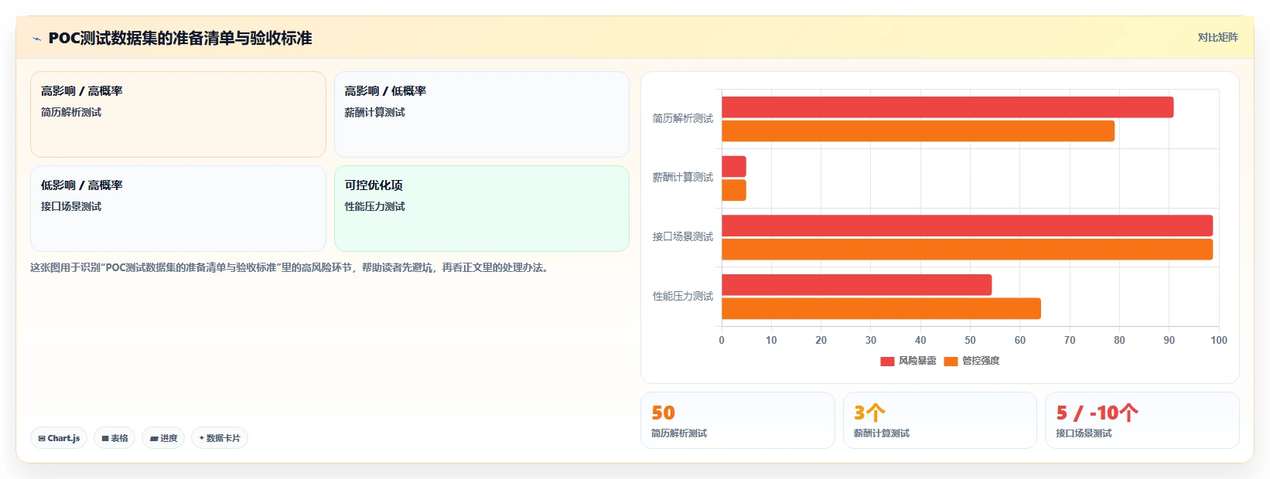Click the orange 性能压力测试 bar
The height and width of the screenshot is (479, 1270).
point(881,308)
